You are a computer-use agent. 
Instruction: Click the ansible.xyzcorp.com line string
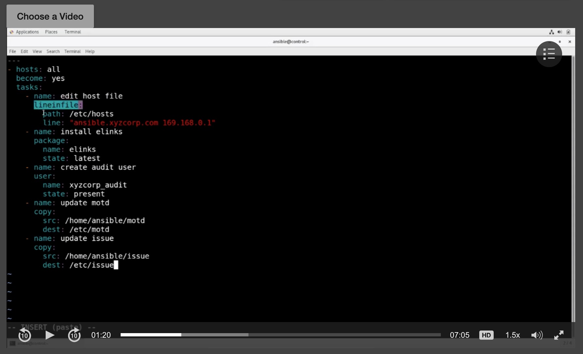(x=142, y=123)
